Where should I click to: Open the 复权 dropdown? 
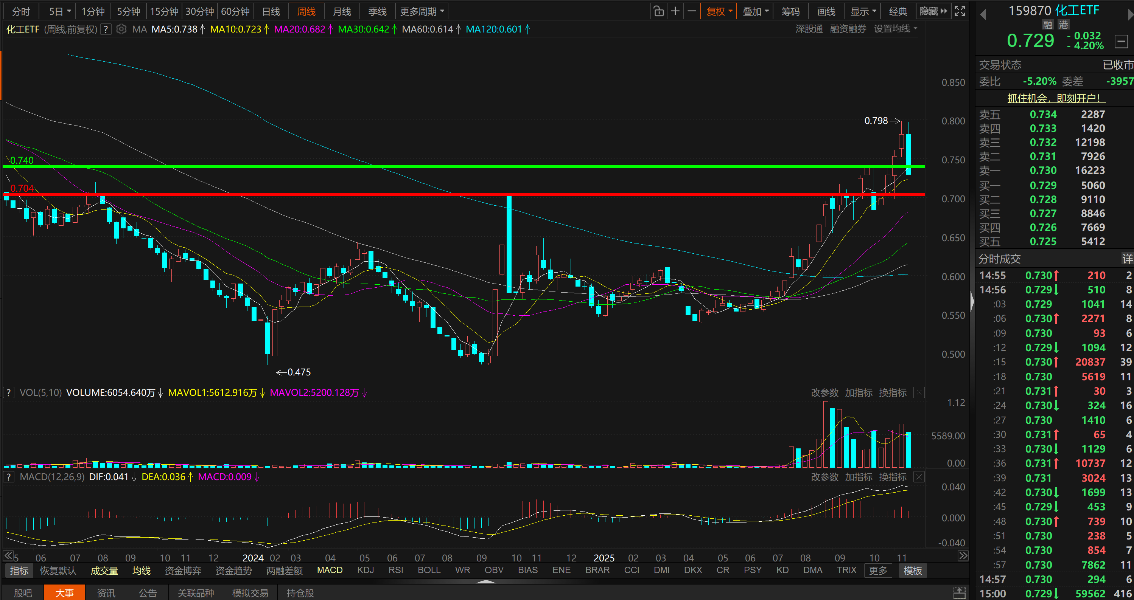719,11
